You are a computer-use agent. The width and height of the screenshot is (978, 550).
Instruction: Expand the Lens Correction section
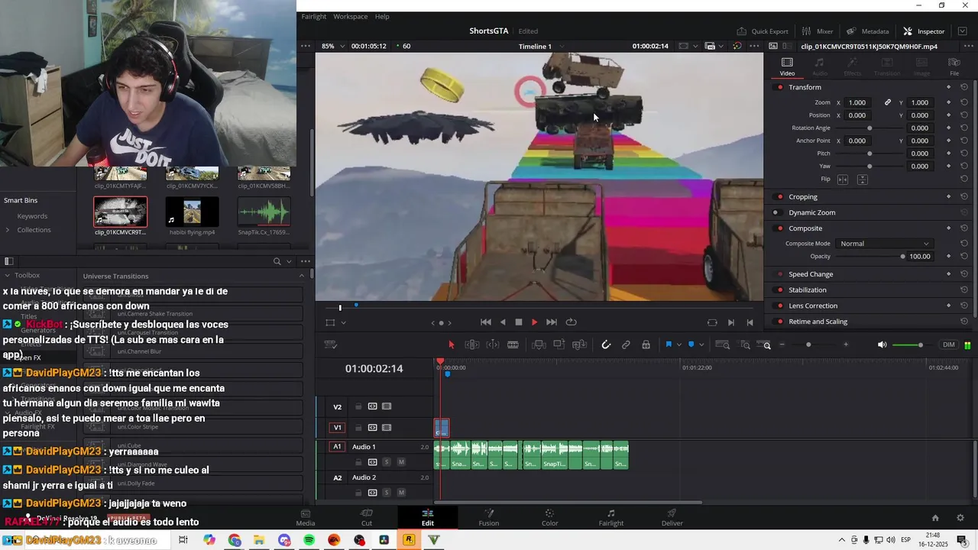[x=813, y=306]
